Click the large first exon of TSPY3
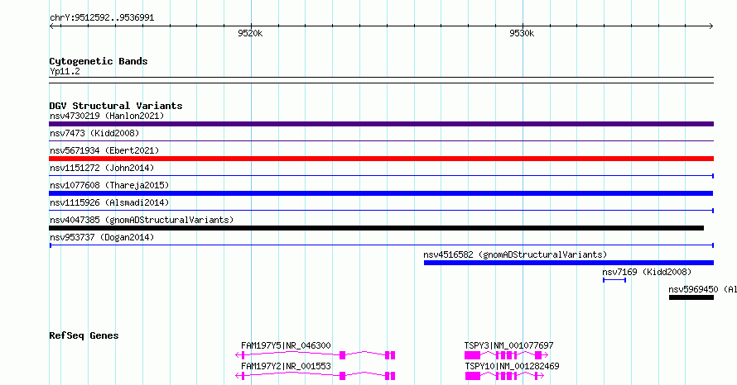737x385 pixels. 472,355
